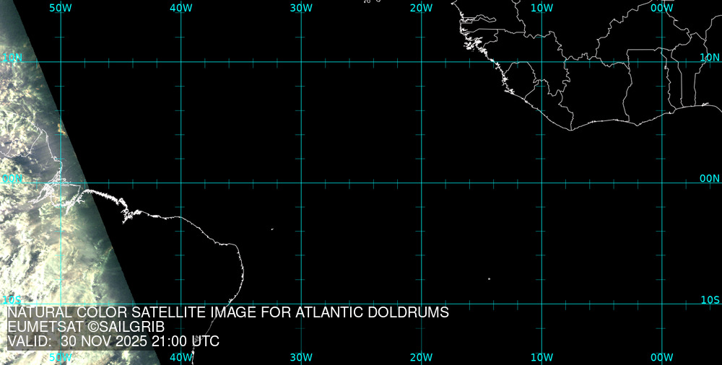The height and width of the screenshot is (365, 722).
Task: Select the top 30W longitude label
Action: [301, 8]
